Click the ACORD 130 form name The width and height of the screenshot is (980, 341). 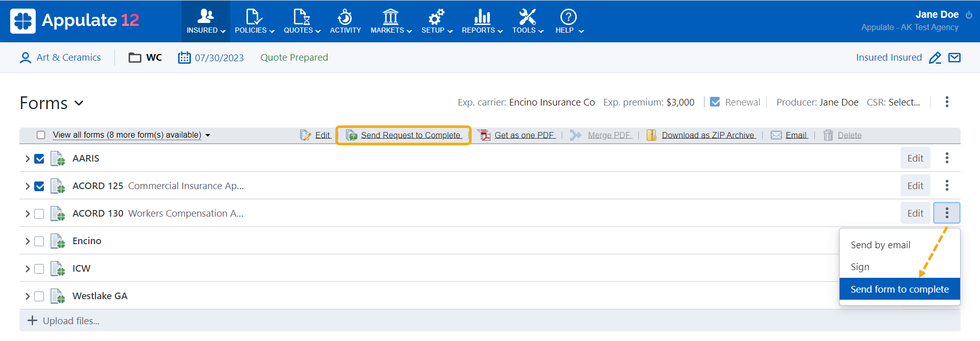click(x=98, y=214)
